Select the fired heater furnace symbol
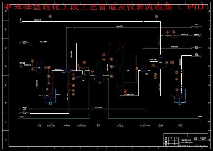Image resolution: width=213 pixels, height=151 pixels. (99, 71)
